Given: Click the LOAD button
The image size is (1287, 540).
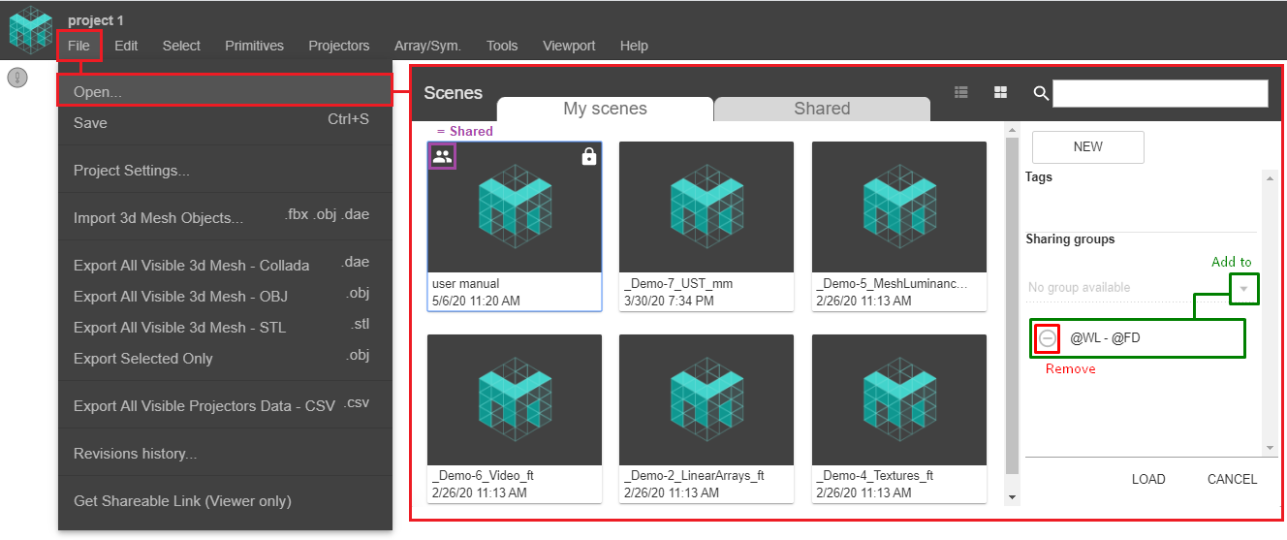Looking at the screenshot, I should (1148, 479).
